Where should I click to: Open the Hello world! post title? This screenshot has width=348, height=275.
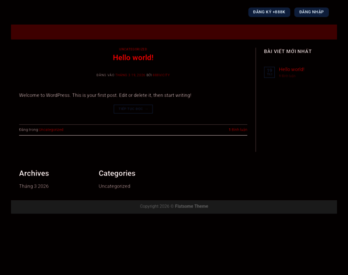pyautogui.click(x=133, y=58)
